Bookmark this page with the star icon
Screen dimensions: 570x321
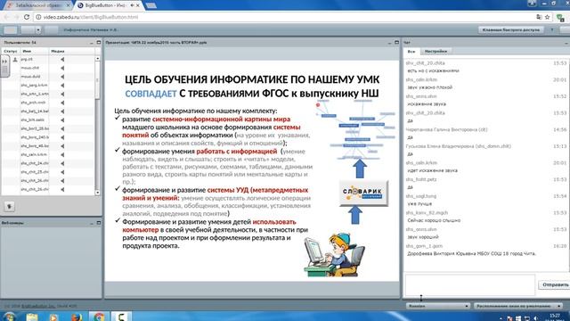547,17
